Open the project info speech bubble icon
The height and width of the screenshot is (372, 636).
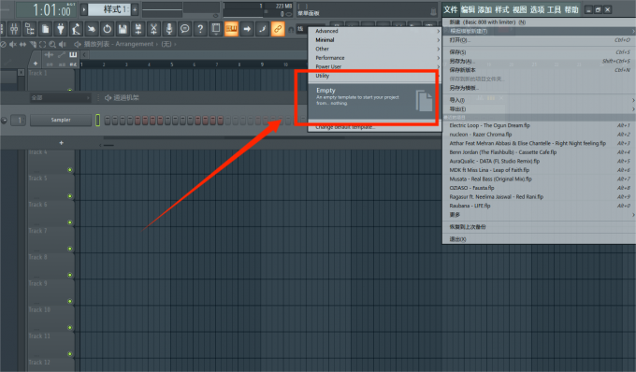coord(184,29)
